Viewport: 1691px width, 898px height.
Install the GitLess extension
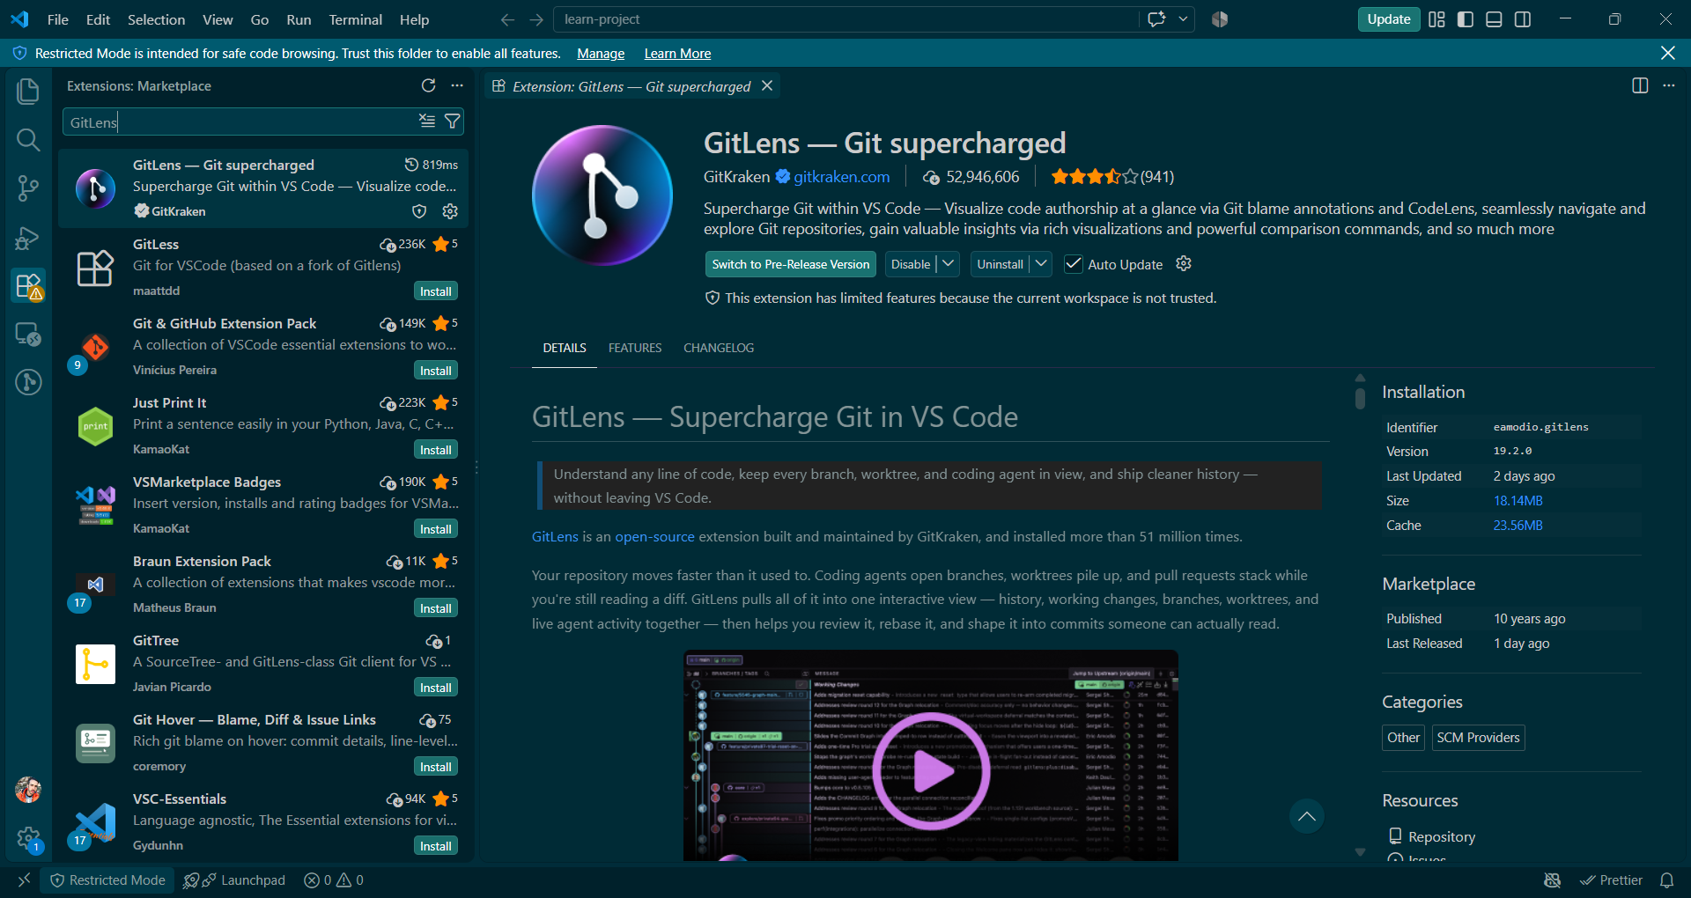pos(436,291)
